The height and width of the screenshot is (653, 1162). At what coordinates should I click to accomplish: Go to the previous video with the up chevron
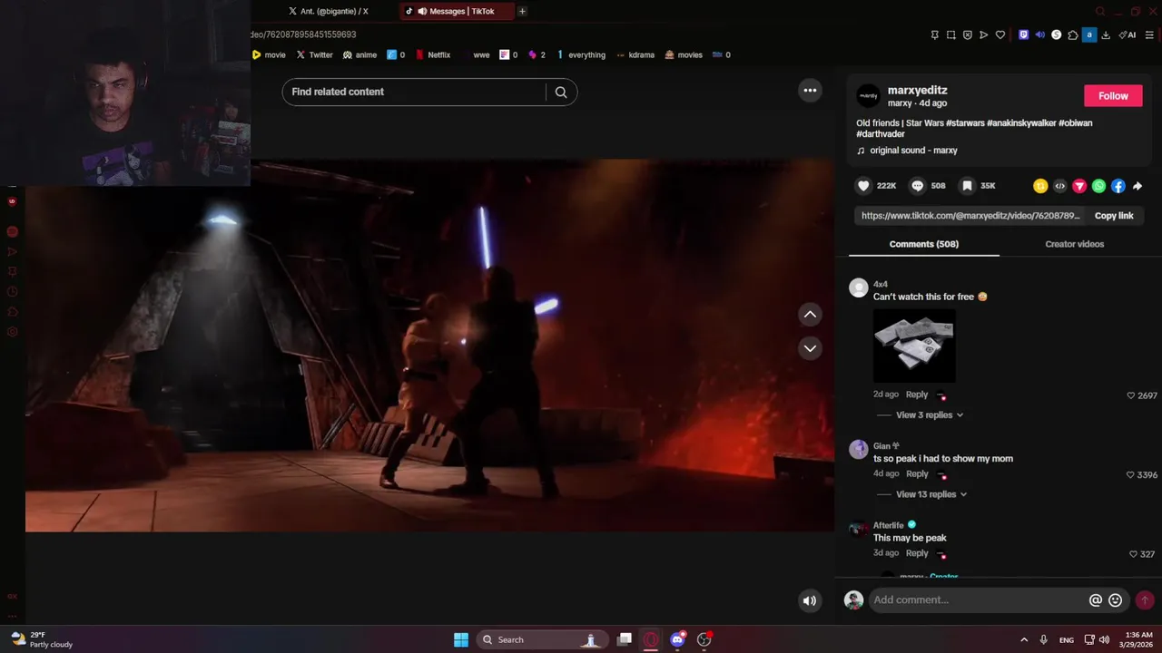[x=810, y=314]
